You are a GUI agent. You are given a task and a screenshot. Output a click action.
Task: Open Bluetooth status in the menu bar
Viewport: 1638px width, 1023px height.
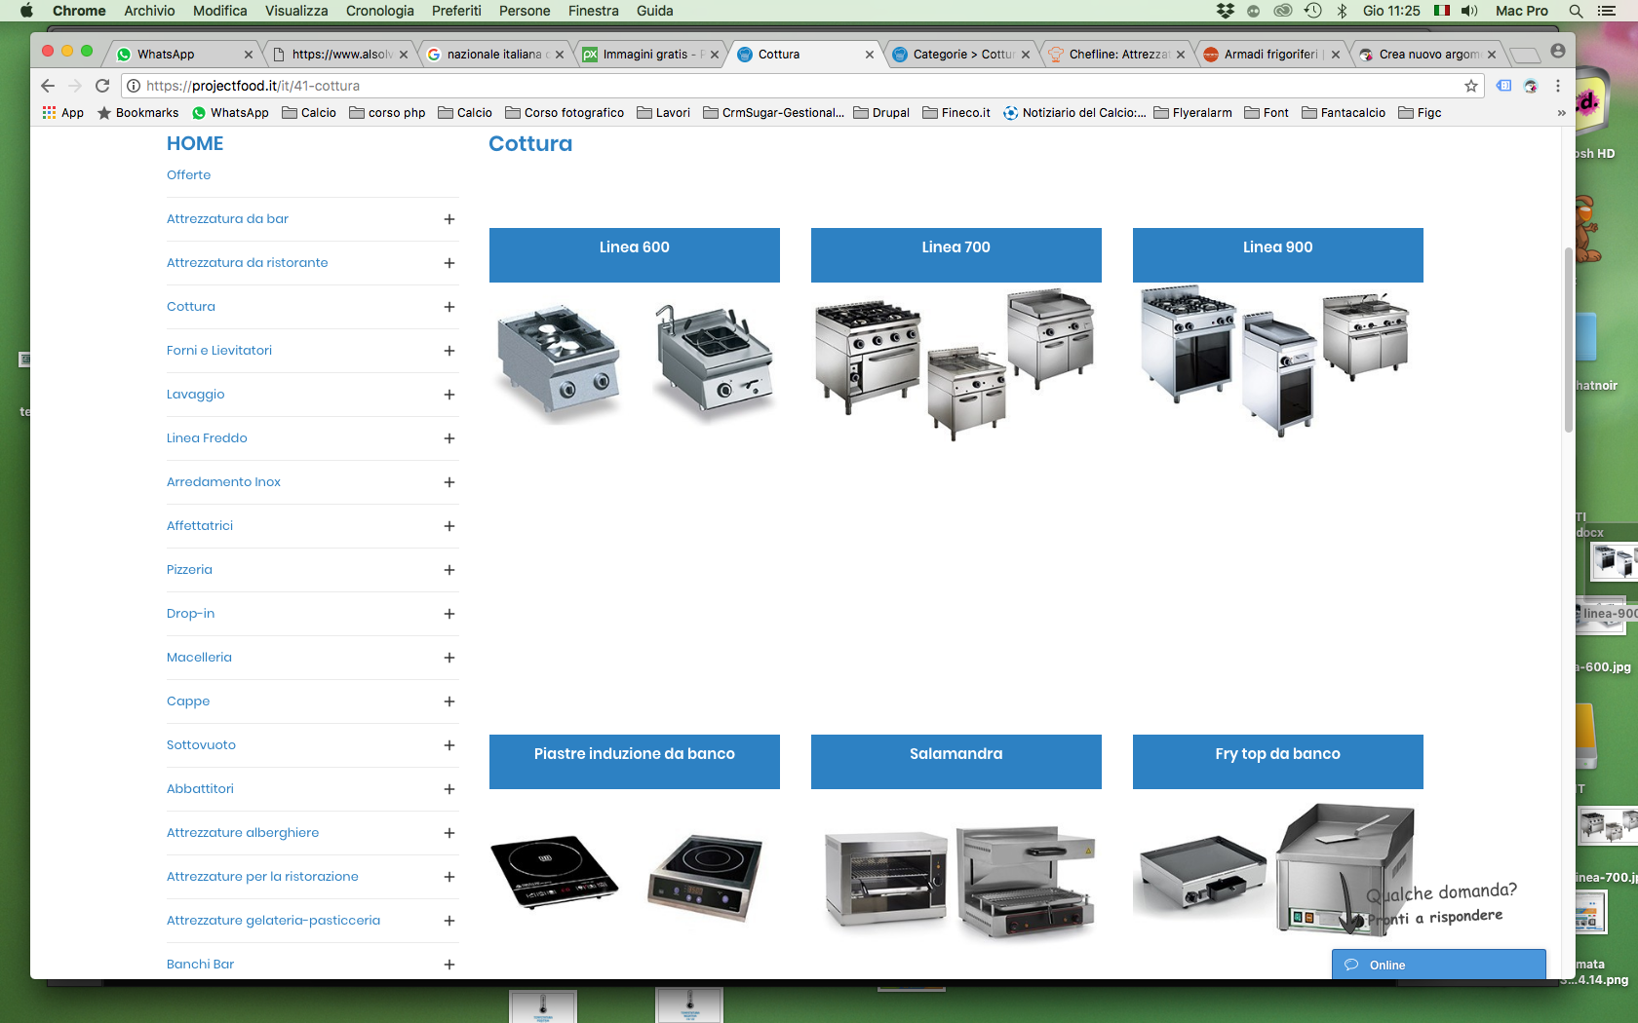tap(1342, 11)
